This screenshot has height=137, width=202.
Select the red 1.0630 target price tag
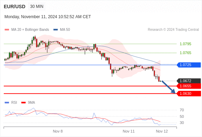(x=189, y=94)
